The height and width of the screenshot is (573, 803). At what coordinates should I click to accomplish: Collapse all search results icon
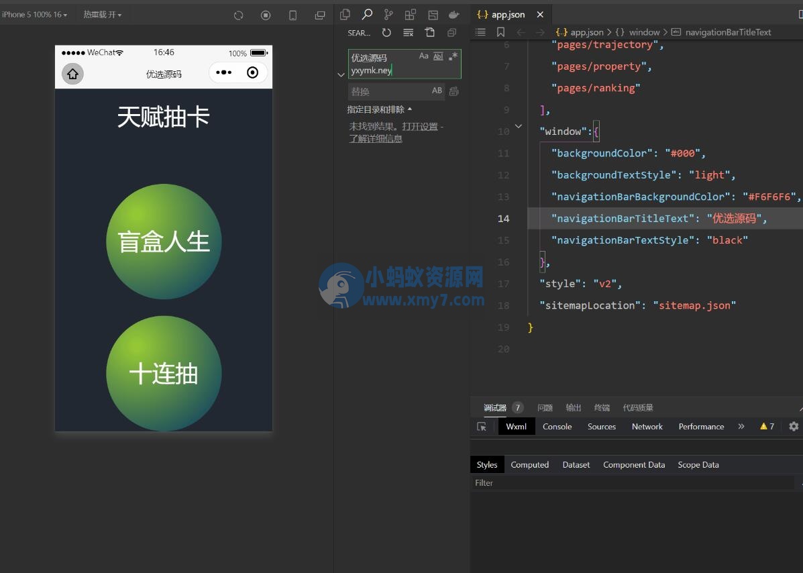[451, 33]
